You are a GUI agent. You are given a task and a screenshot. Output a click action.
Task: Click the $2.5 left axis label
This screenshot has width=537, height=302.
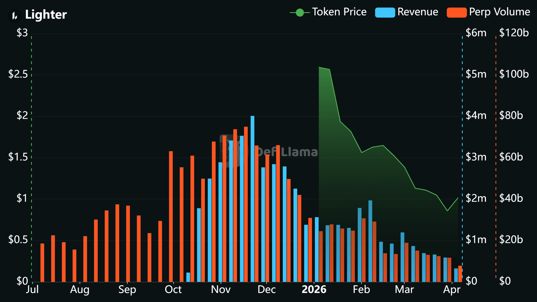pyautogui.click(x=18, y=74)
